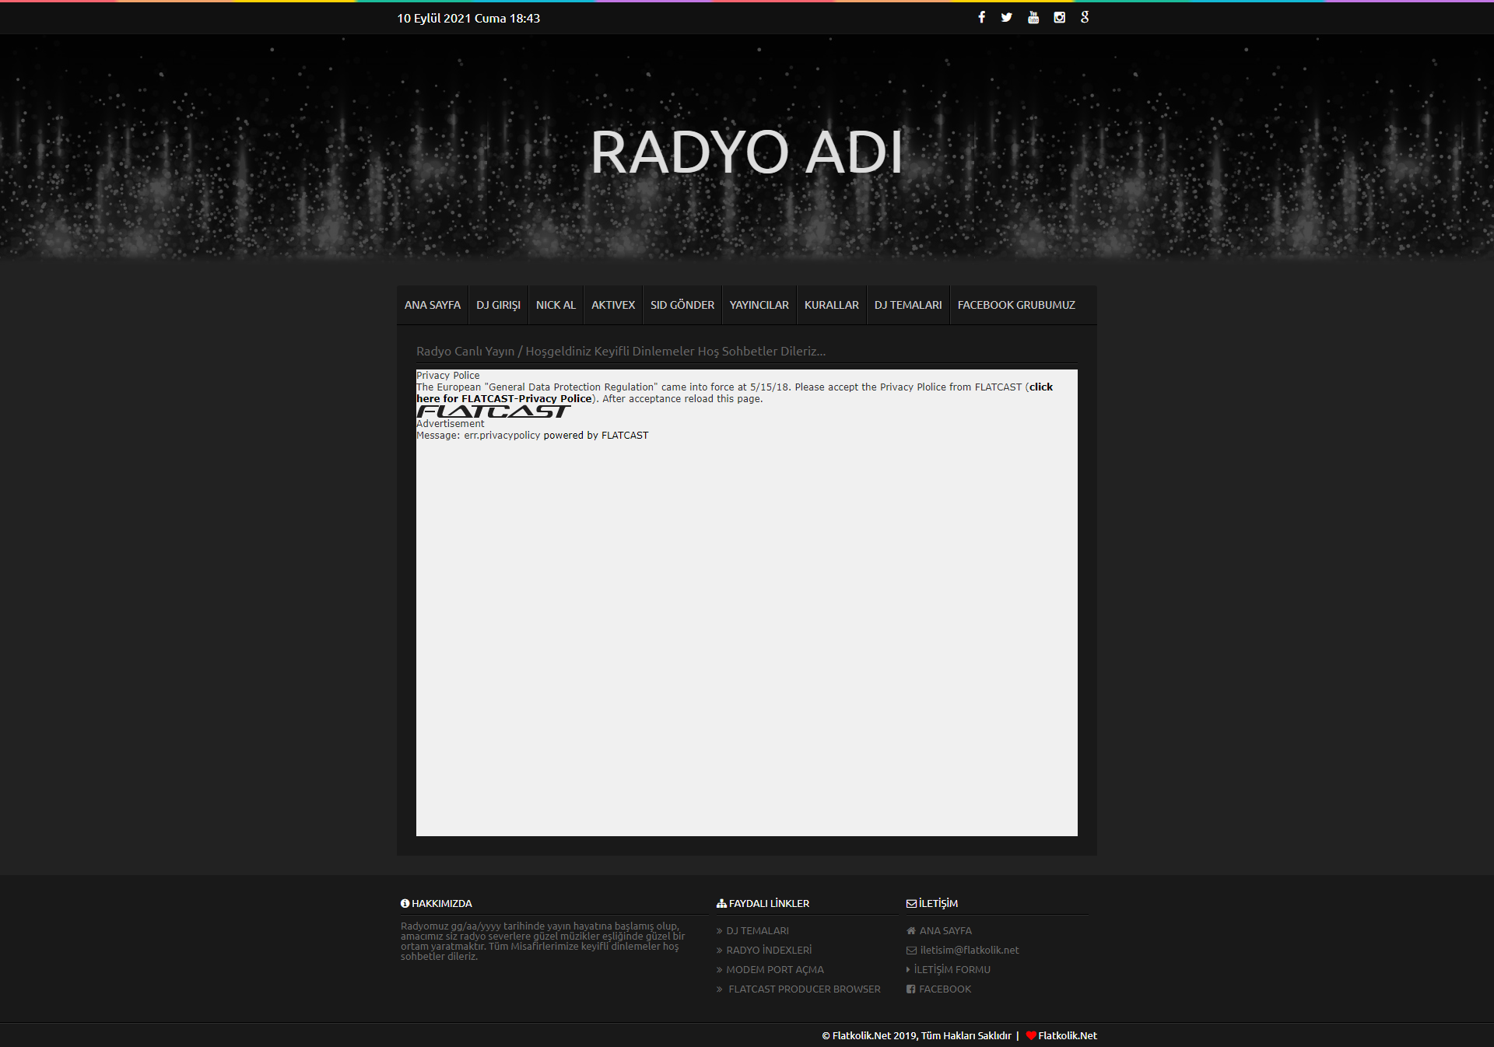Open the Facebook social icon
1494x1047 pixels.
[981, 17]
